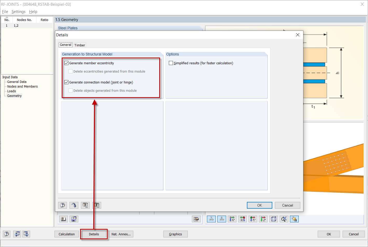Activate the -Y' view direction icon
Screen dimensions: 368x247
(x=253, y=219)
